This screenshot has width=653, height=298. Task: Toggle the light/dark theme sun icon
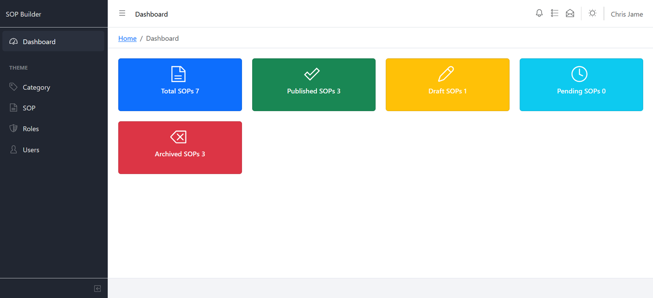[x=592, y=13]
